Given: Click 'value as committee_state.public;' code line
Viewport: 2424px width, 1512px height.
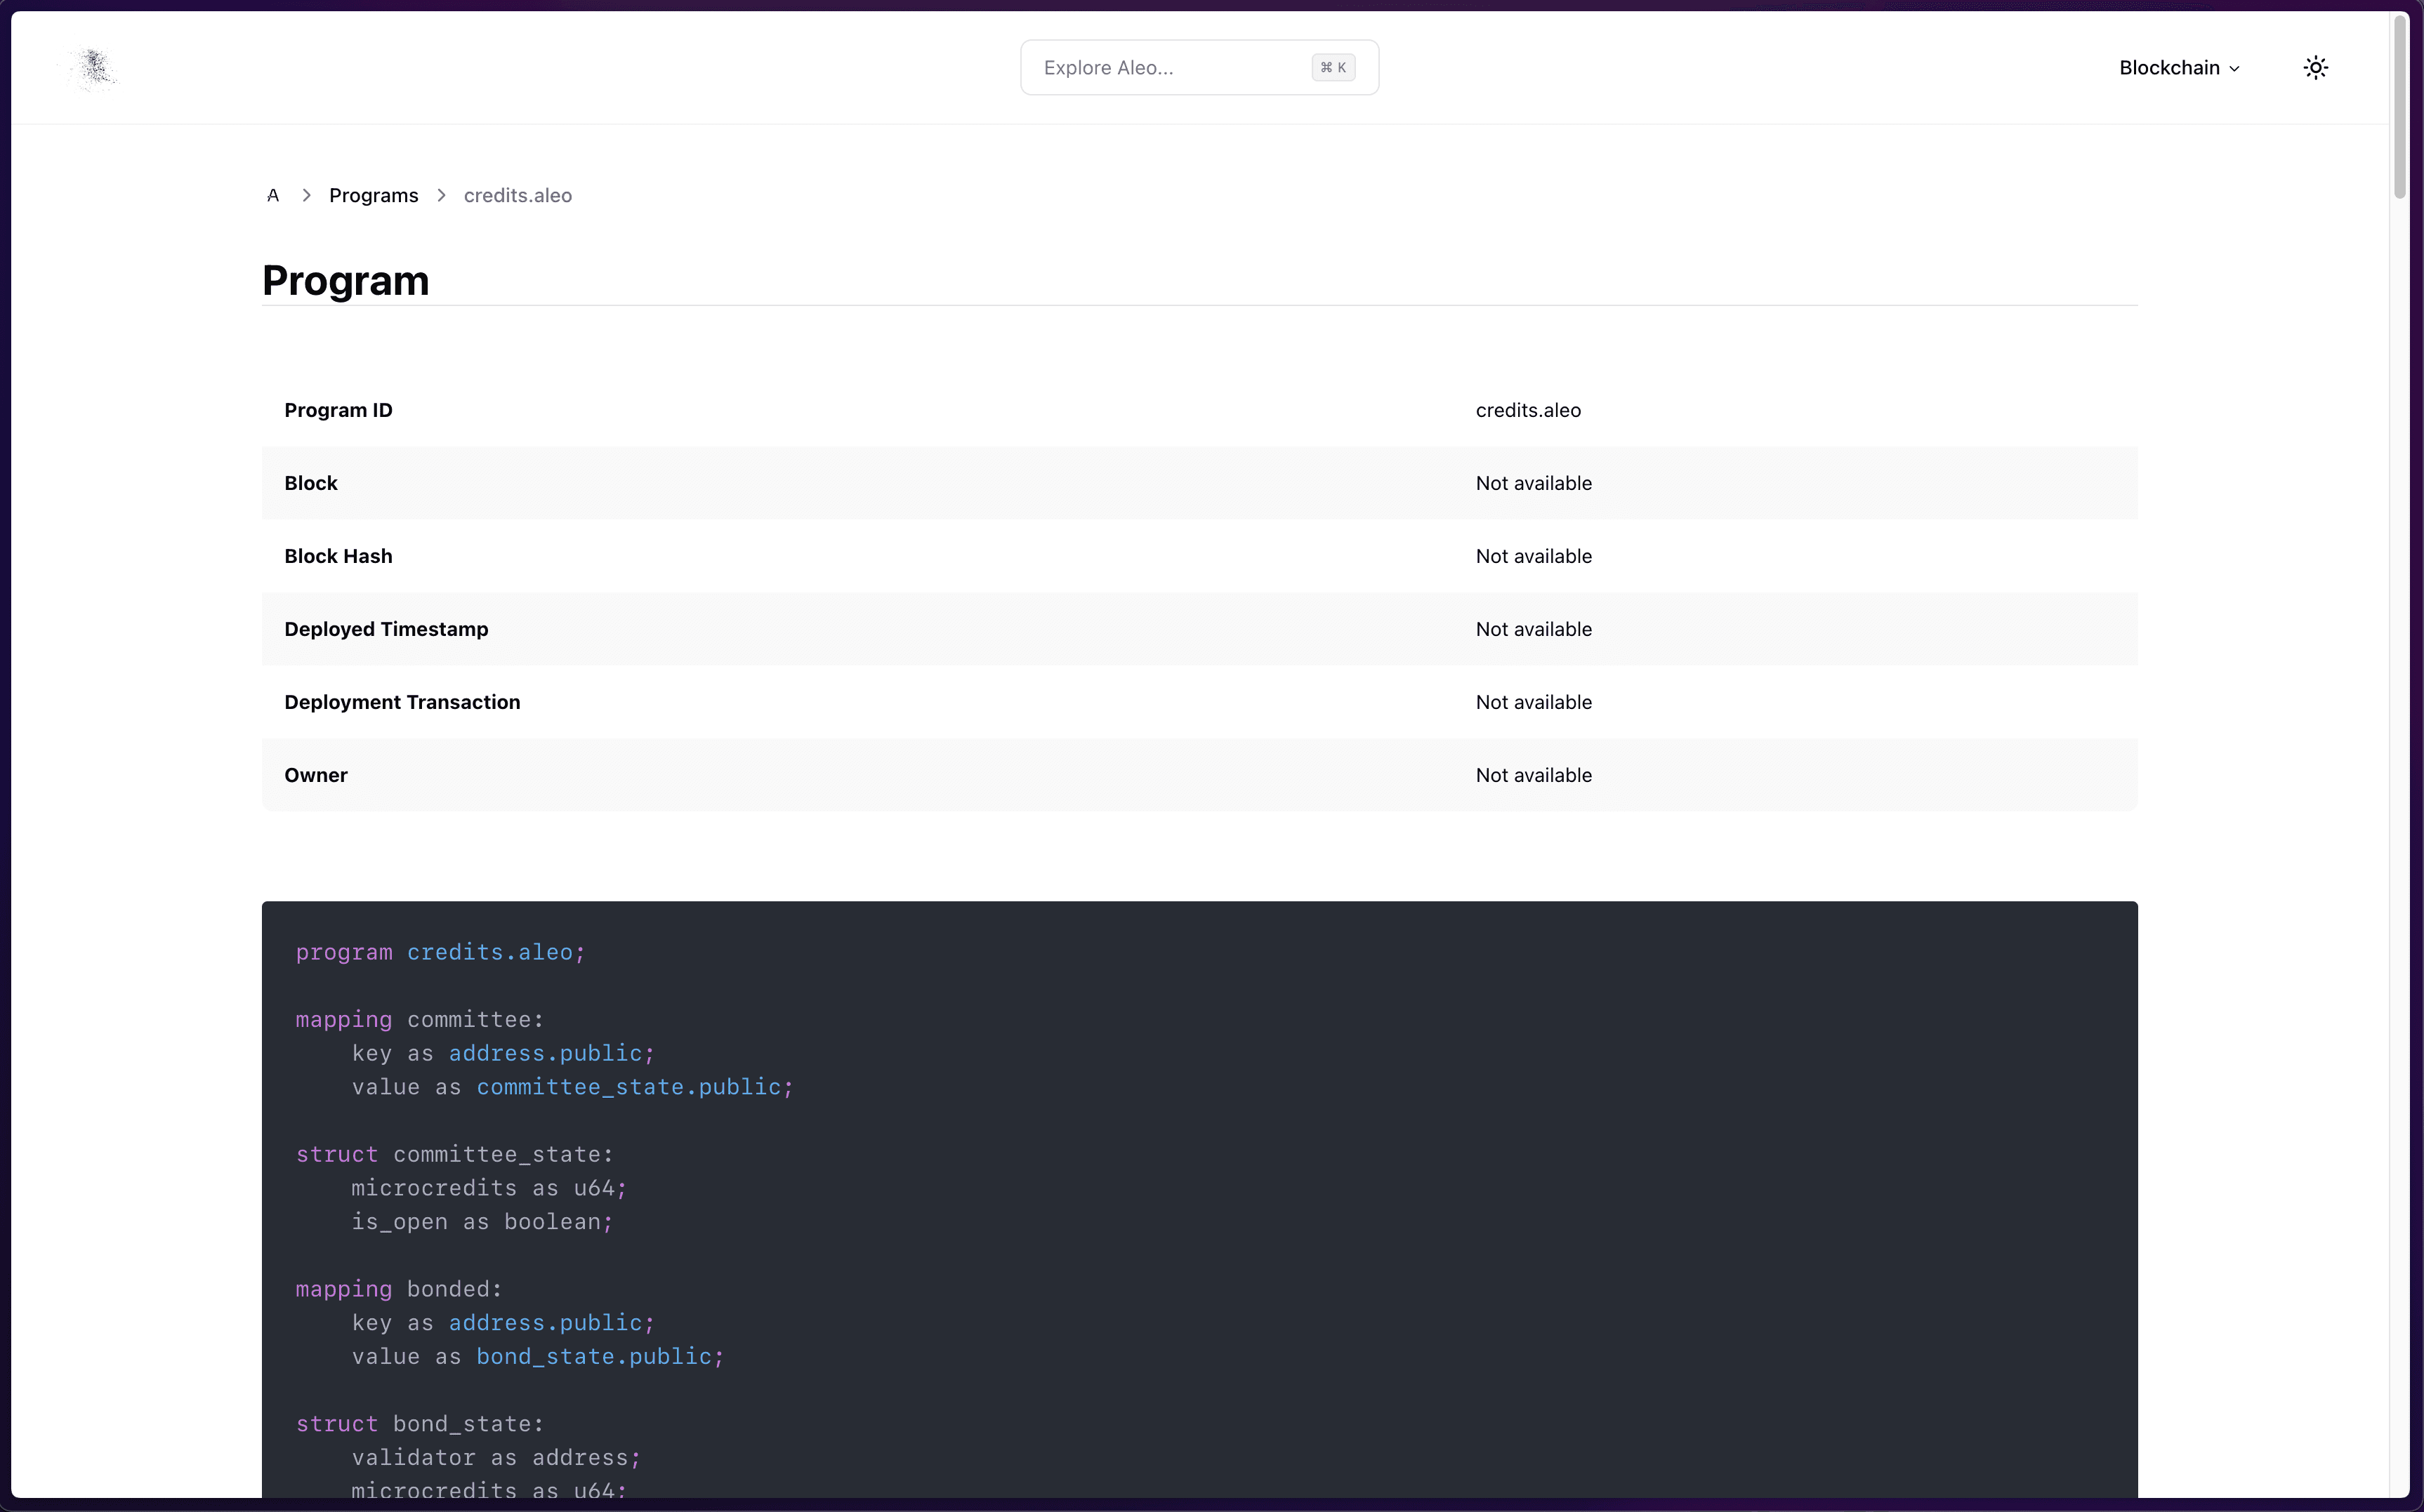Looking at the screenshot, I should (x=572, y=1087).
